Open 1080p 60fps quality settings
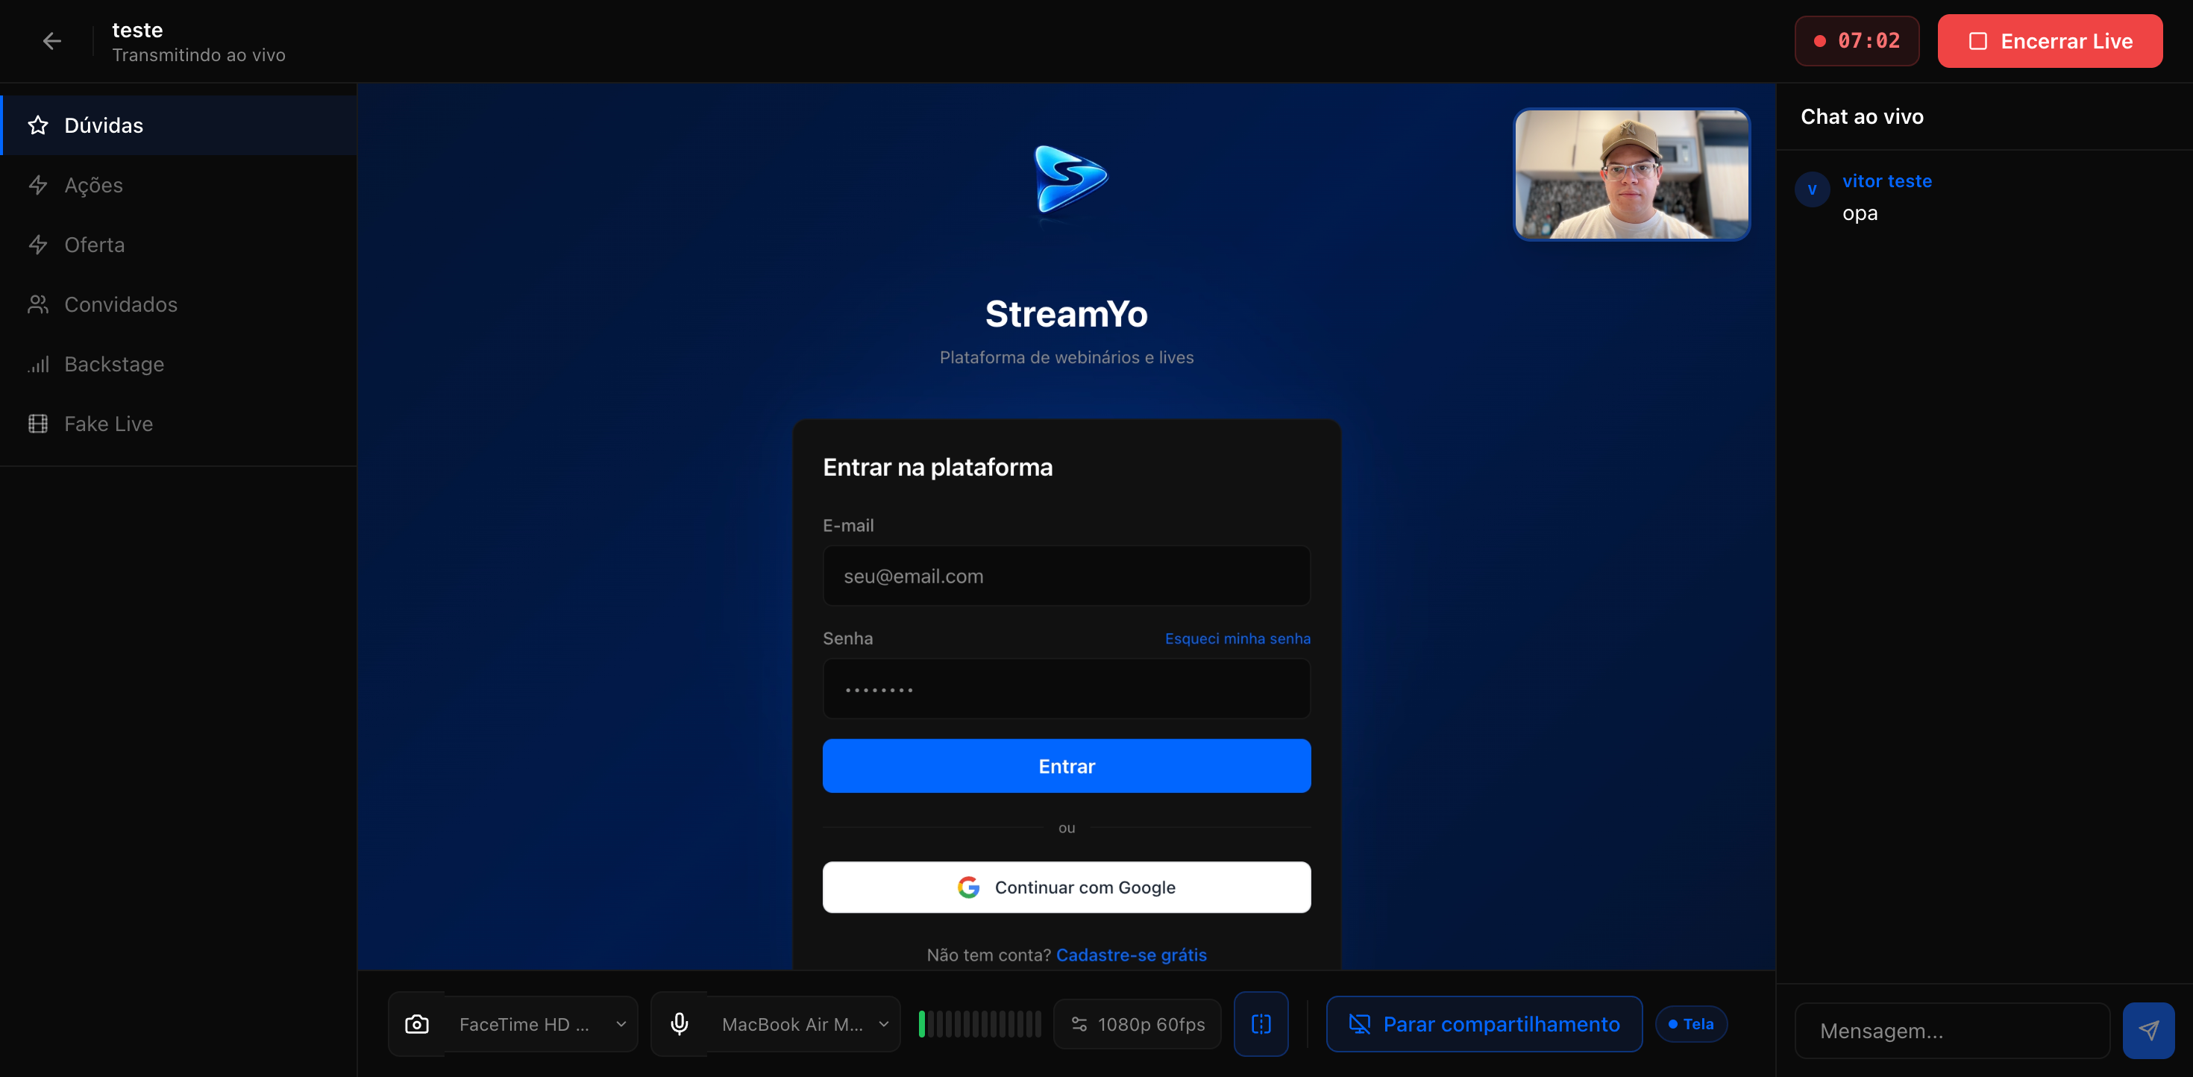This screenshot has height=1077, width=2193. pos(1138,1024)
